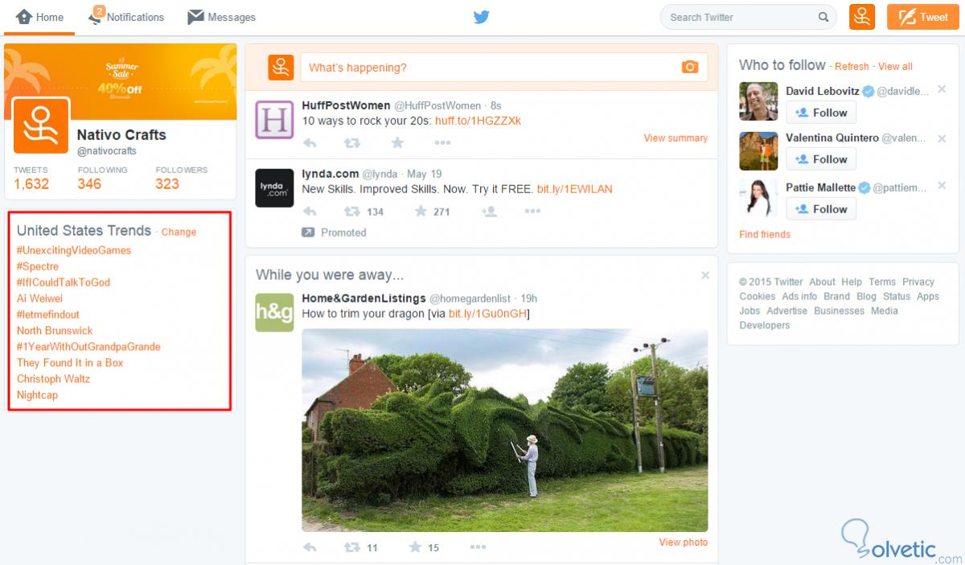Dismiss the Valentina Quintero suggestion
The height and width of the screenshot is (565, 965).
(x=942, y=138)
